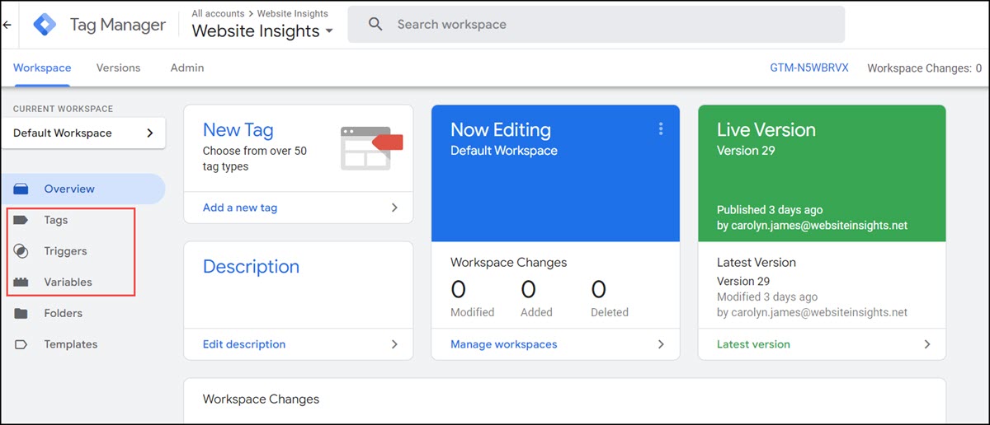This screenshot has width=990, height=425.
Task: Click the bottom Workspace Changes panel heading
Action: [x=261, y=399]
